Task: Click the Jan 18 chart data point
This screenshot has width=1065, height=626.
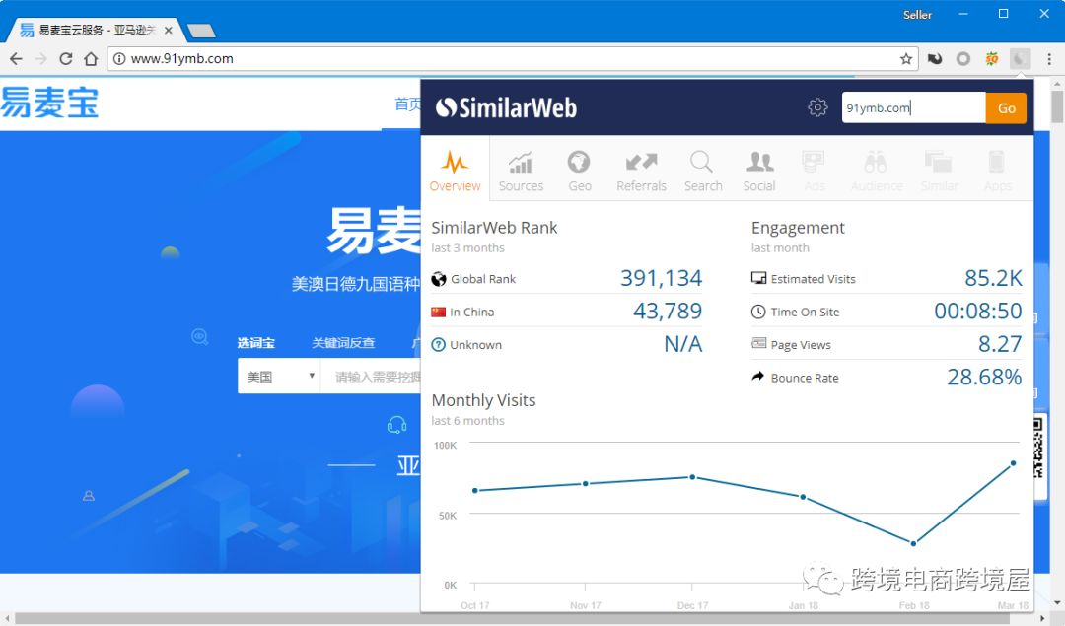Action: tap(803, 497)
